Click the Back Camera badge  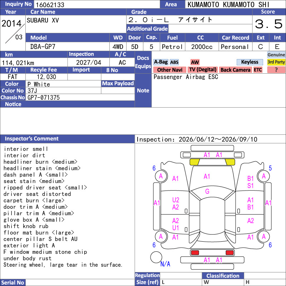tap(235, 70)
